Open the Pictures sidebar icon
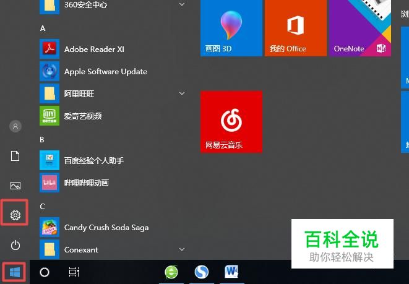Viewport: 409px width, 284px height. (15, 186)
